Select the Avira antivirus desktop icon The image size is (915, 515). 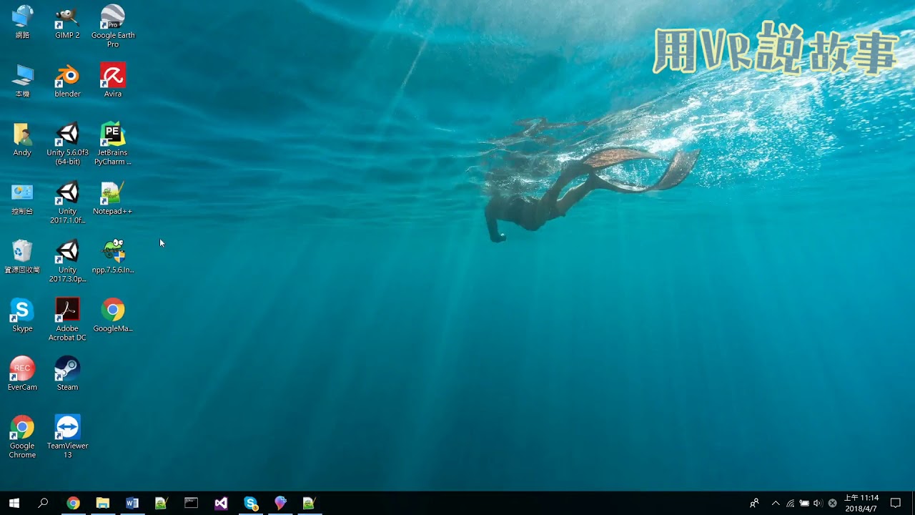point(113,76)
